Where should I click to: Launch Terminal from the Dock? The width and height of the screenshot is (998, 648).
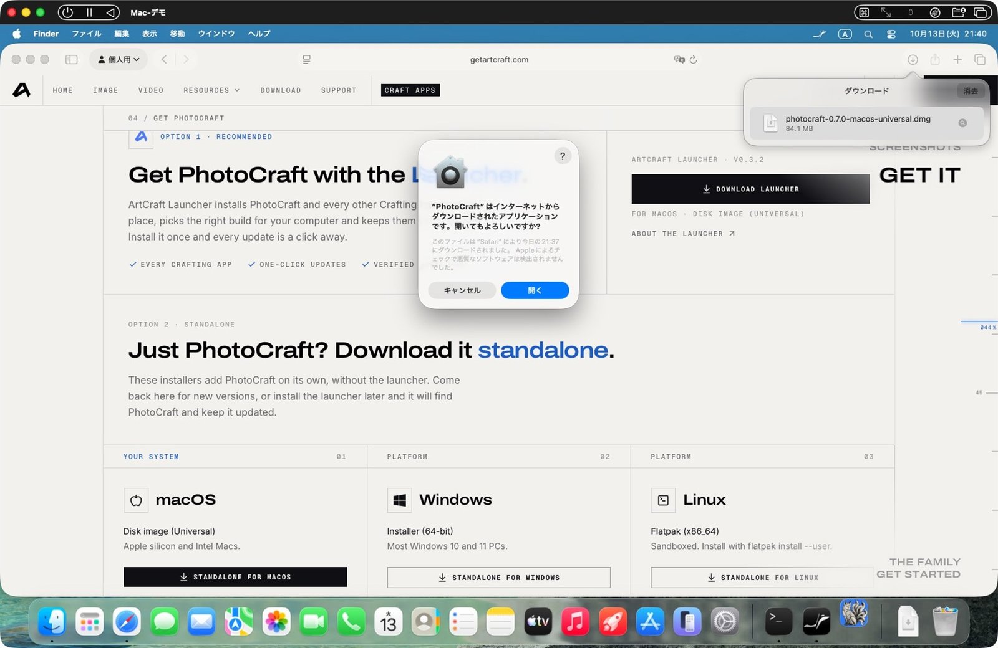(x=778, y=621)
